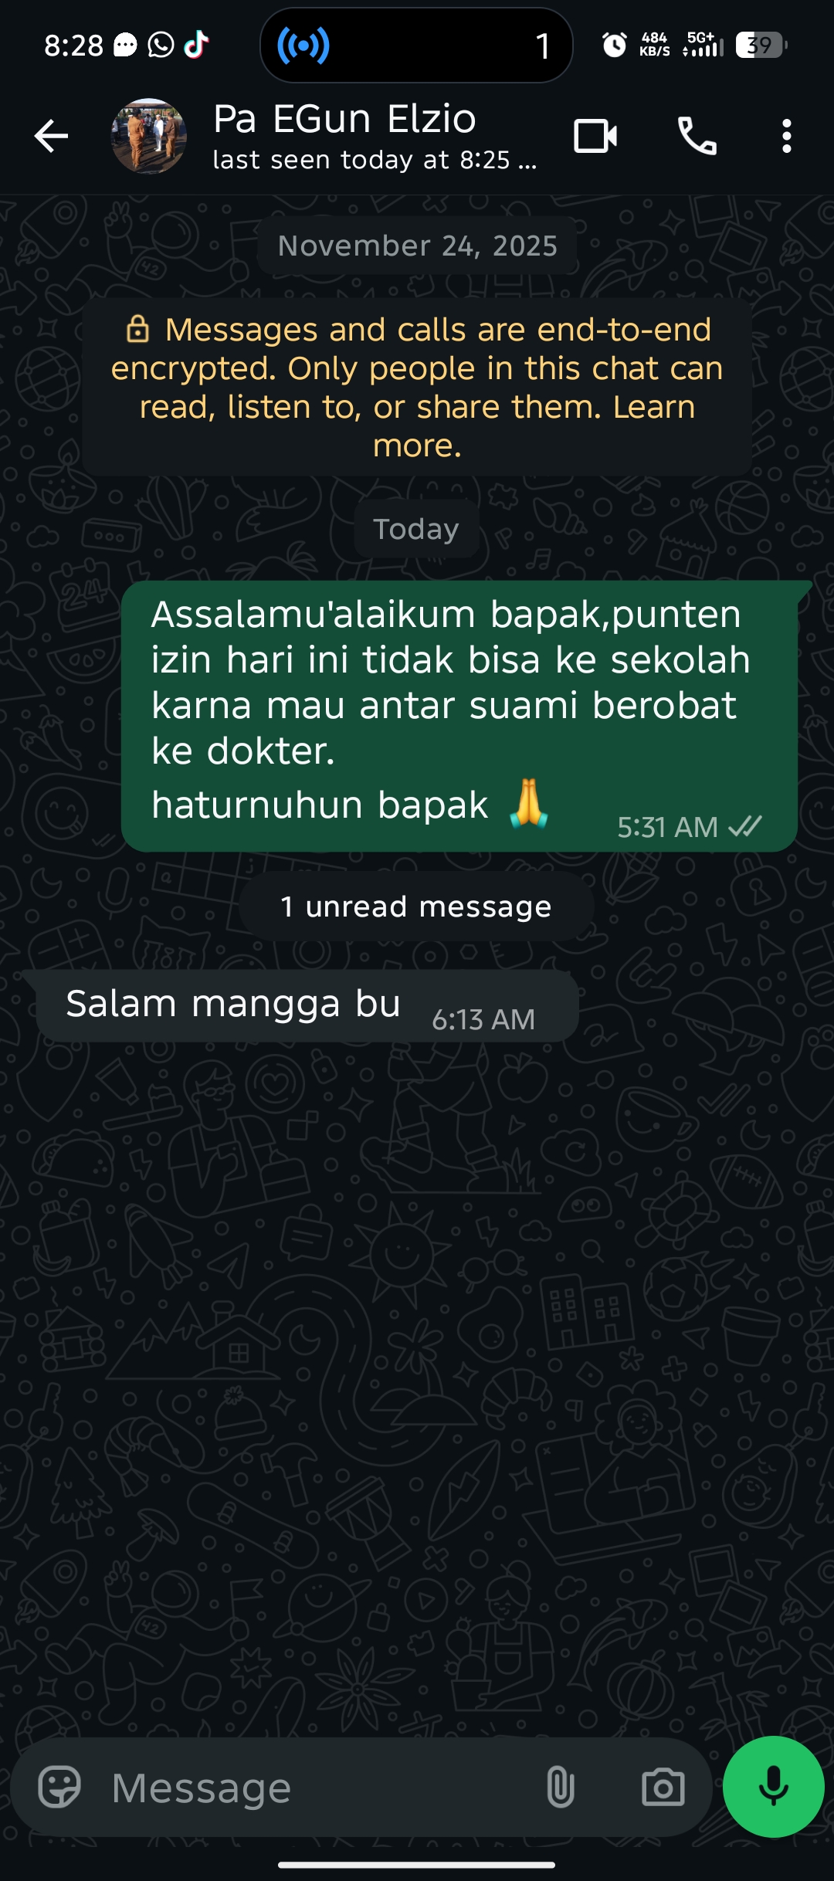Start a voice call with contact

(x=697, y=137)
